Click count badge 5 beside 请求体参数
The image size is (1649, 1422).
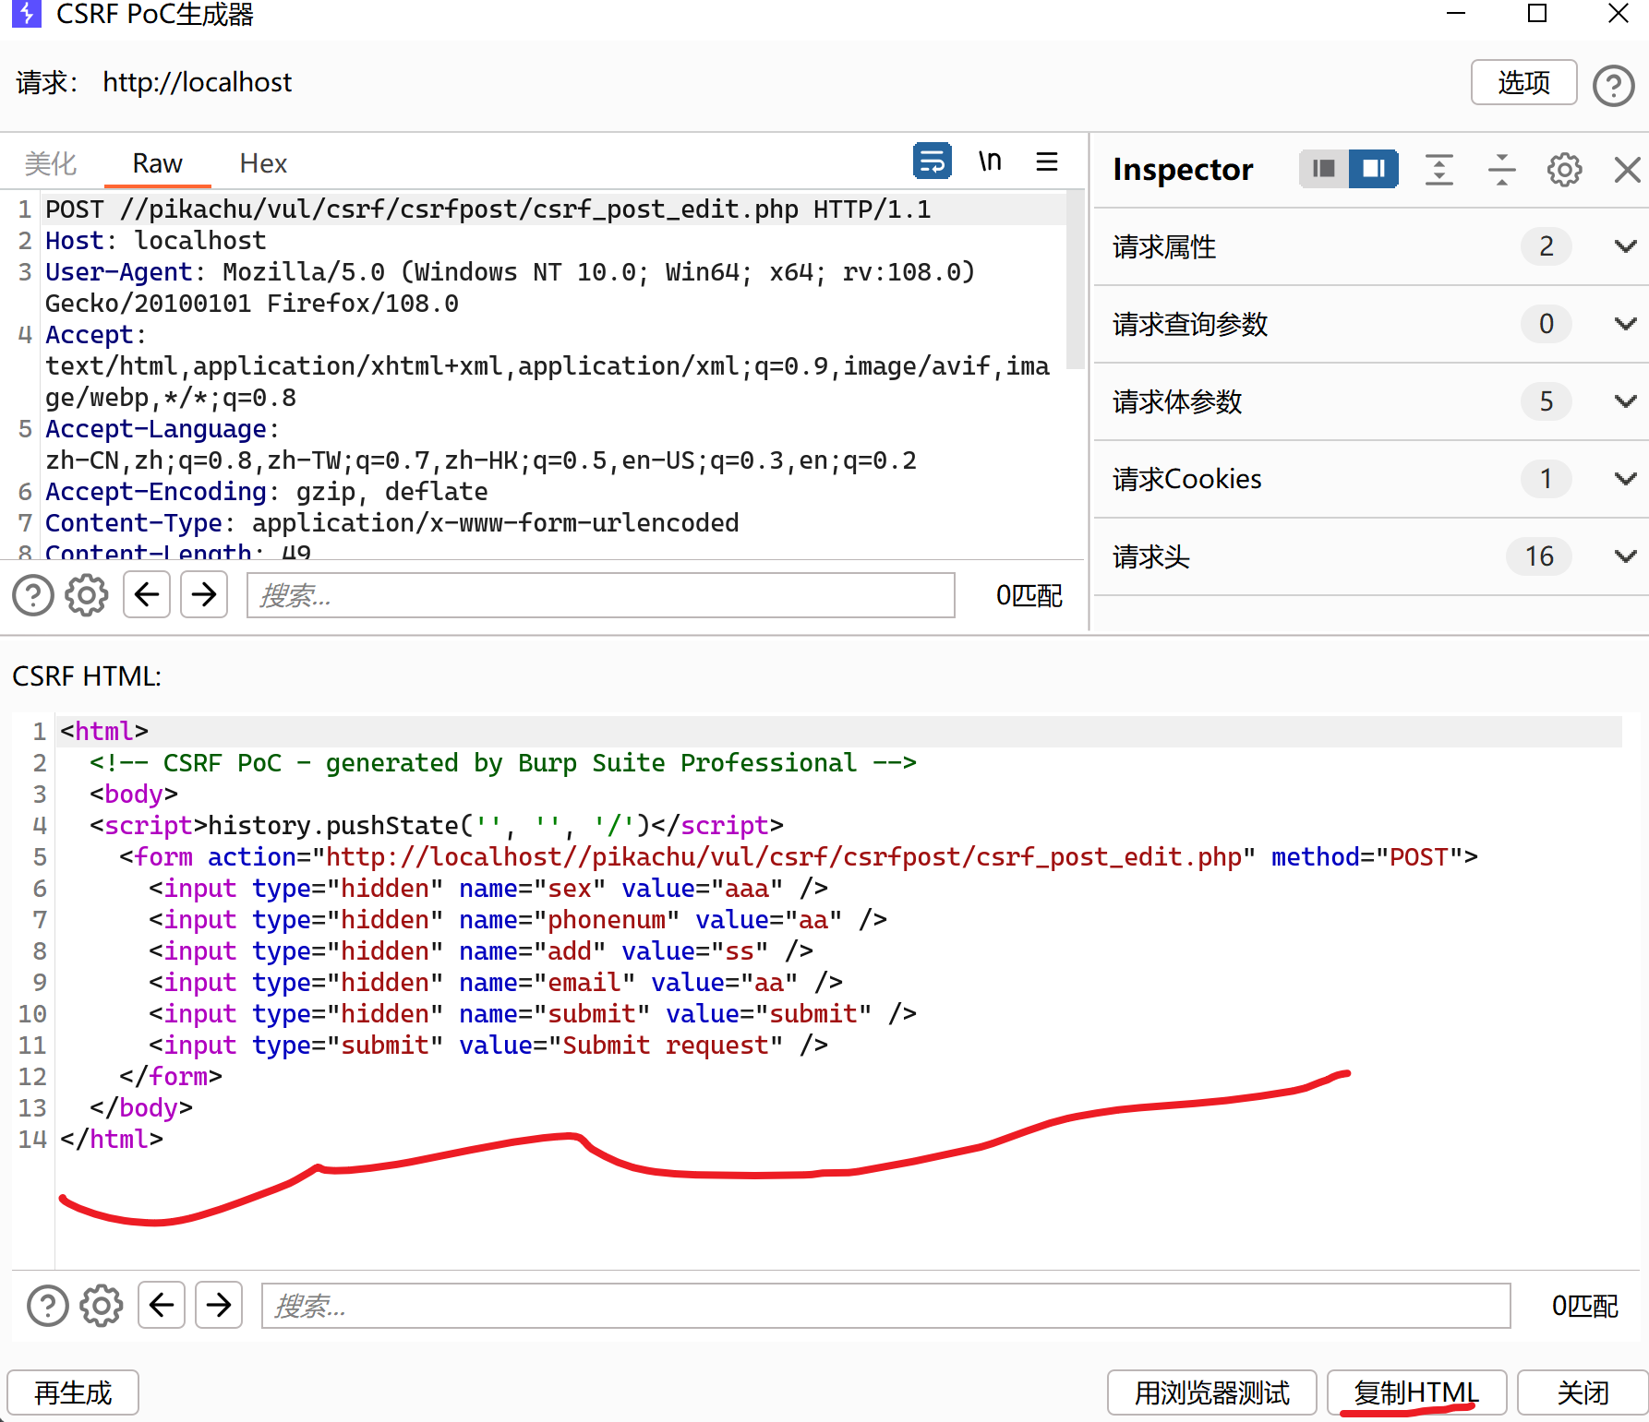pos(1547,401)
